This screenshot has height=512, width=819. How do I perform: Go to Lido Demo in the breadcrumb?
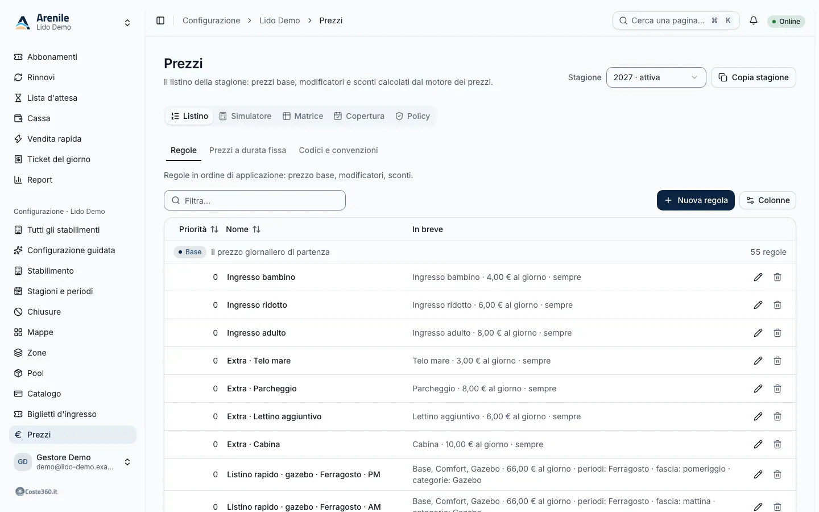(x=280, y=20)
